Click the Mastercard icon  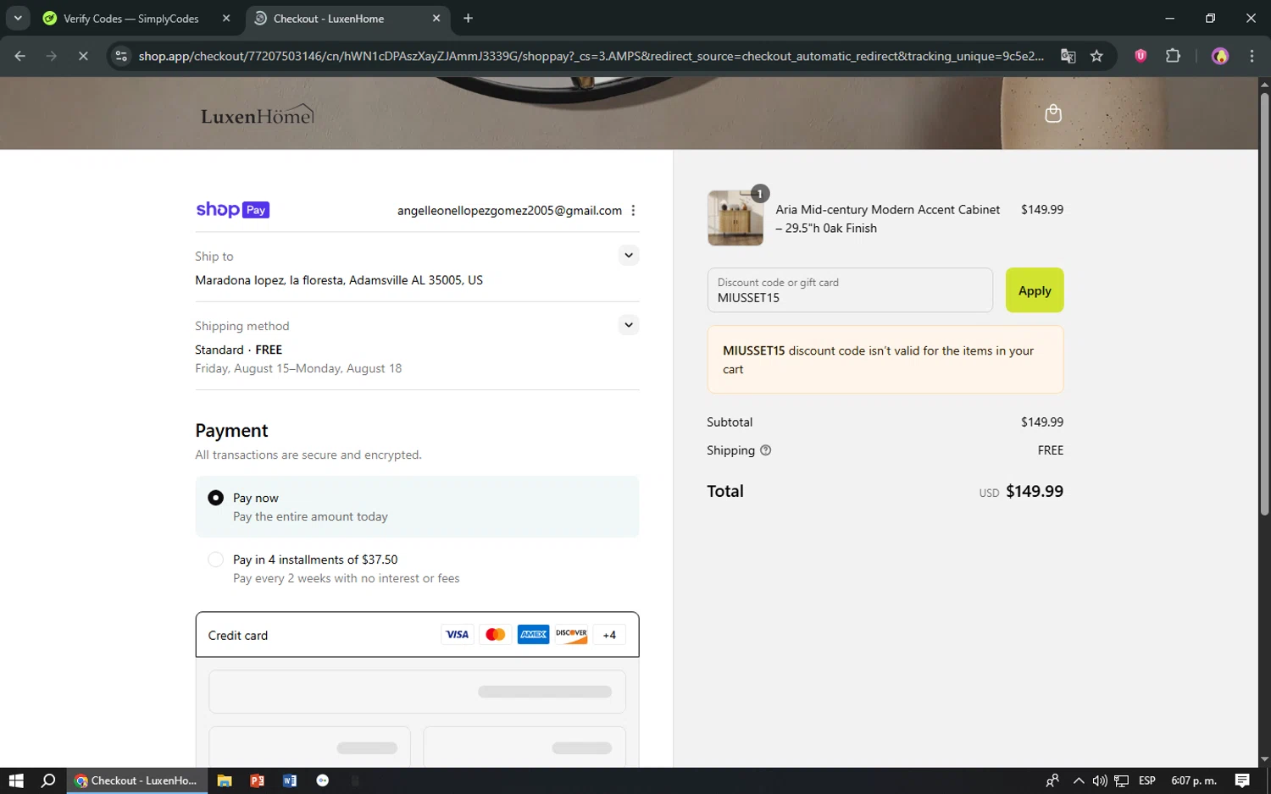tap(496, 635)
